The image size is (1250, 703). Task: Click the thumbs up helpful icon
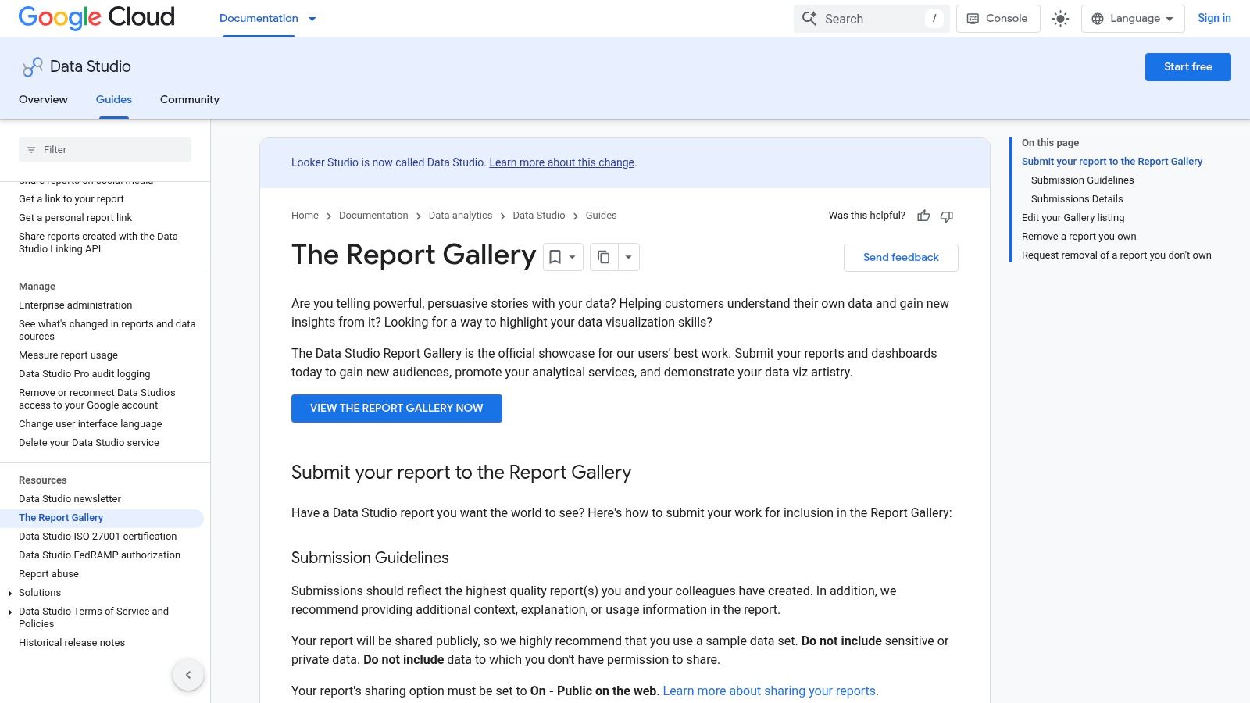[x=923, y=216]
